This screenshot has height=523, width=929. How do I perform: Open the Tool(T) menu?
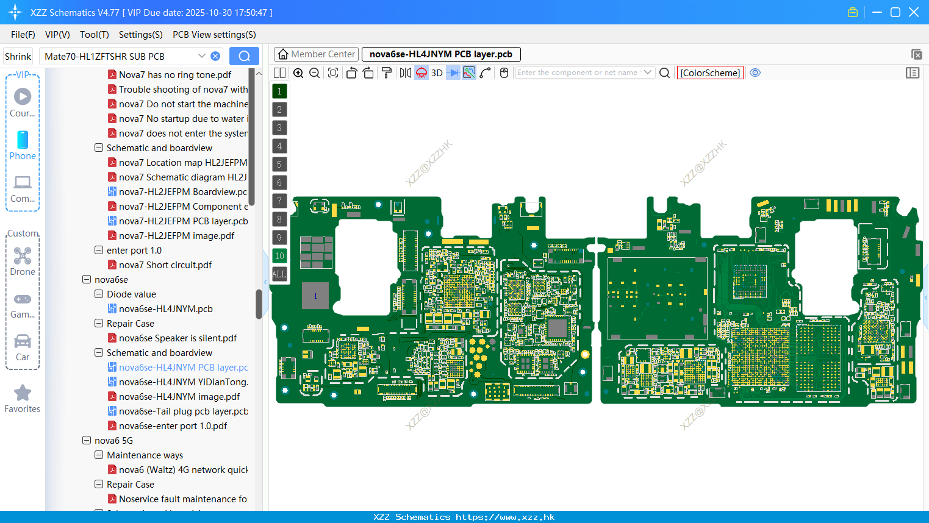click(x=95, y=35)
